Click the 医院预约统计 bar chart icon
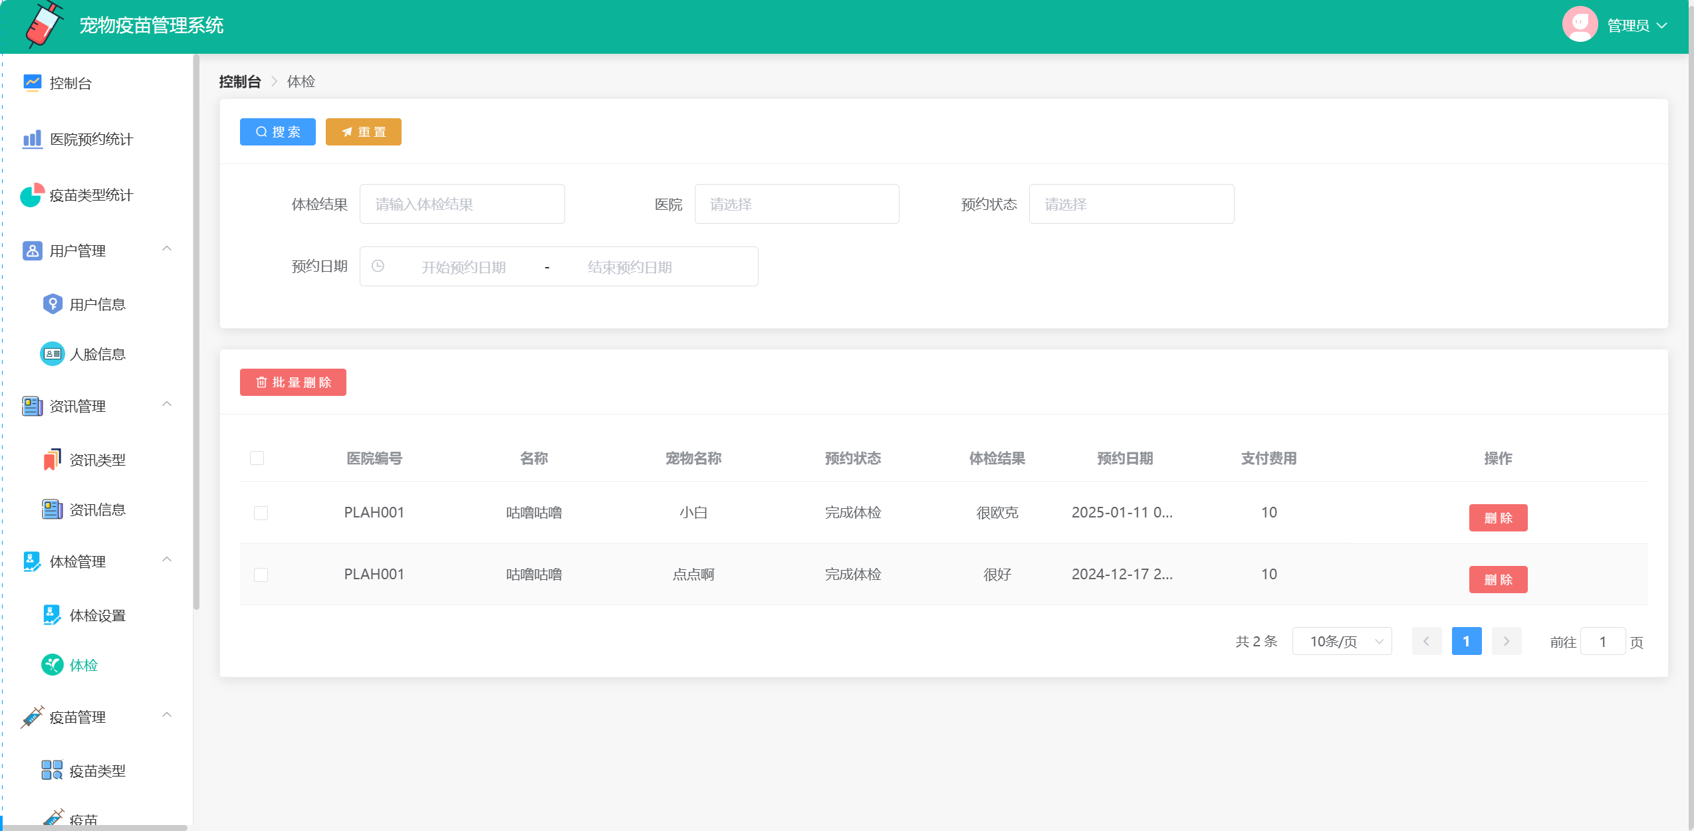The height and width of the screenshot is (831, 1694). (32, 139)
